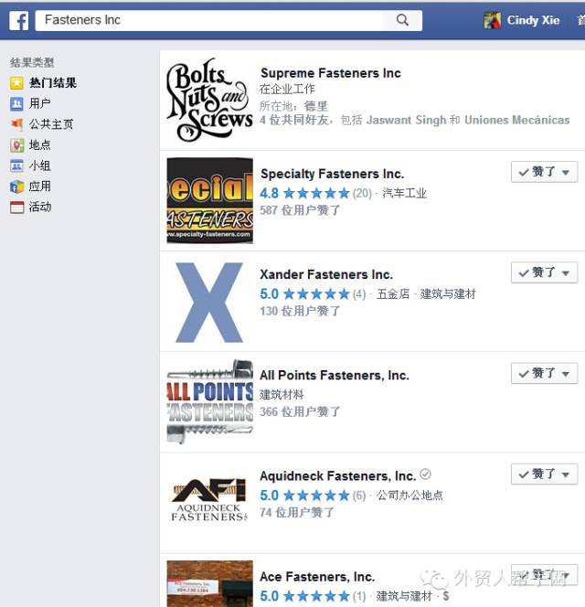Screen dimensions: 585x607
Task: Open All Points Fasteners, Inc. page
Action: 335,375
